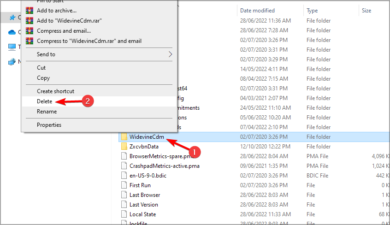The width and height of the screenshot is (390, 225).
Task: Click date 04/03/2021 2:07 PM cell
Action: tap(264, 98)
